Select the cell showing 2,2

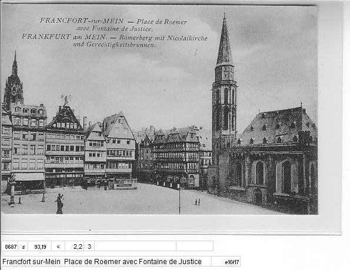[75, 246]
